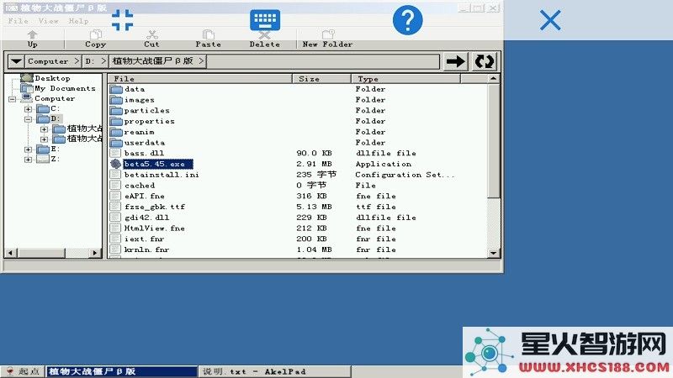Sort by the File column header
673x378 pixels.
click(200, 79)
